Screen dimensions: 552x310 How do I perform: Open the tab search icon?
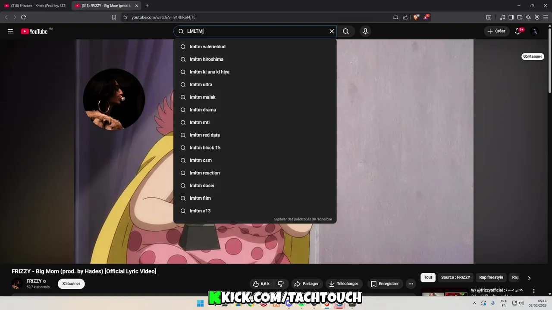489,17
